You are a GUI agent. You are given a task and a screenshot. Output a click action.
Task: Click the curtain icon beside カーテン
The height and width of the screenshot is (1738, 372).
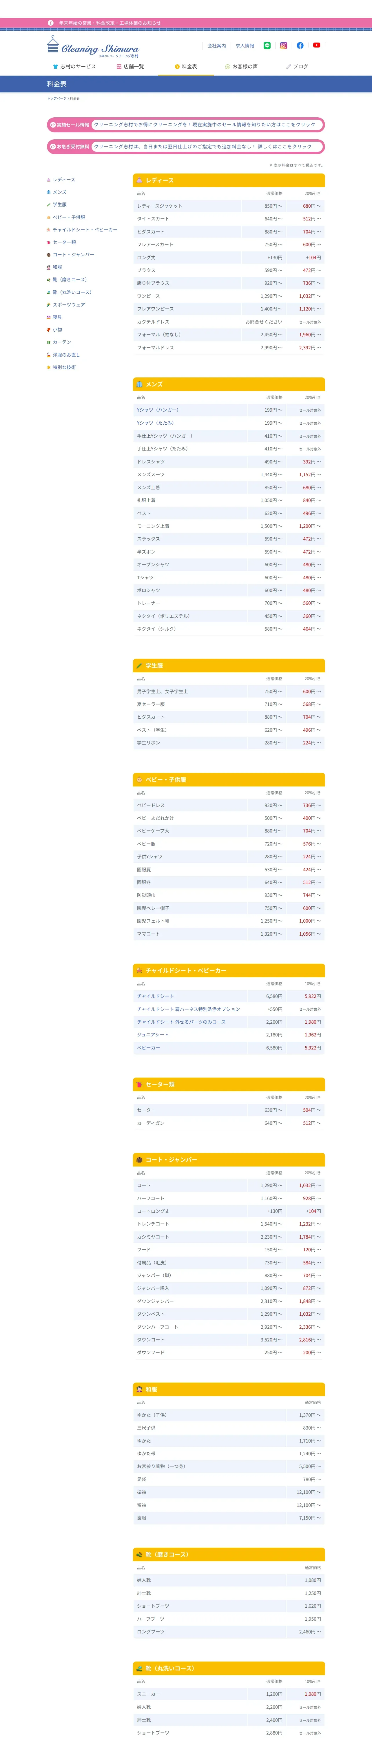[49, 342]
